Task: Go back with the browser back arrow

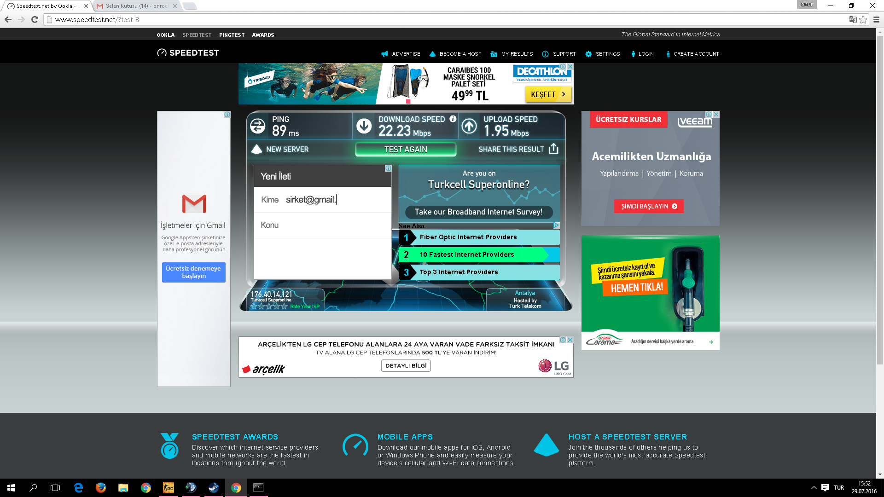Action: (8, 19)
